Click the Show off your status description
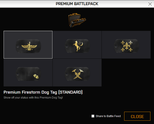154x124 pixels. [x=33, y=98]
